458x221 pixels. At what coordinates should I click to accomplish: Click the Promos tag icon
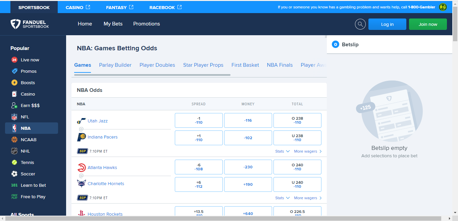(x=14, y=71)
